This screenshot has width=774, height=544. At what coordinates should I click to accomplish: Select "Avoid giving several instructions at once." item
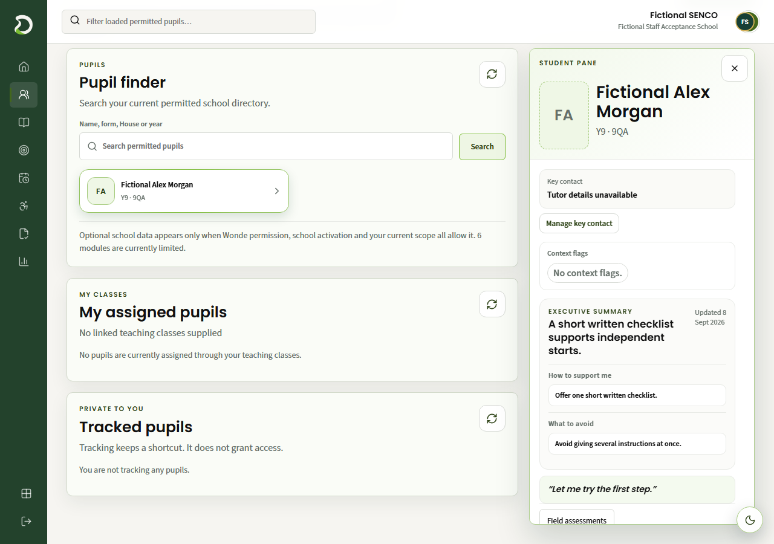coord(637,444)
